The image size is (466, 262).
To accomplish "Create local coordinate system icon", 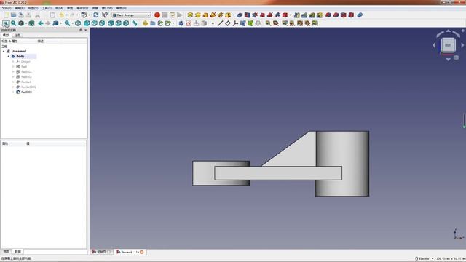I will coord(235,23).
